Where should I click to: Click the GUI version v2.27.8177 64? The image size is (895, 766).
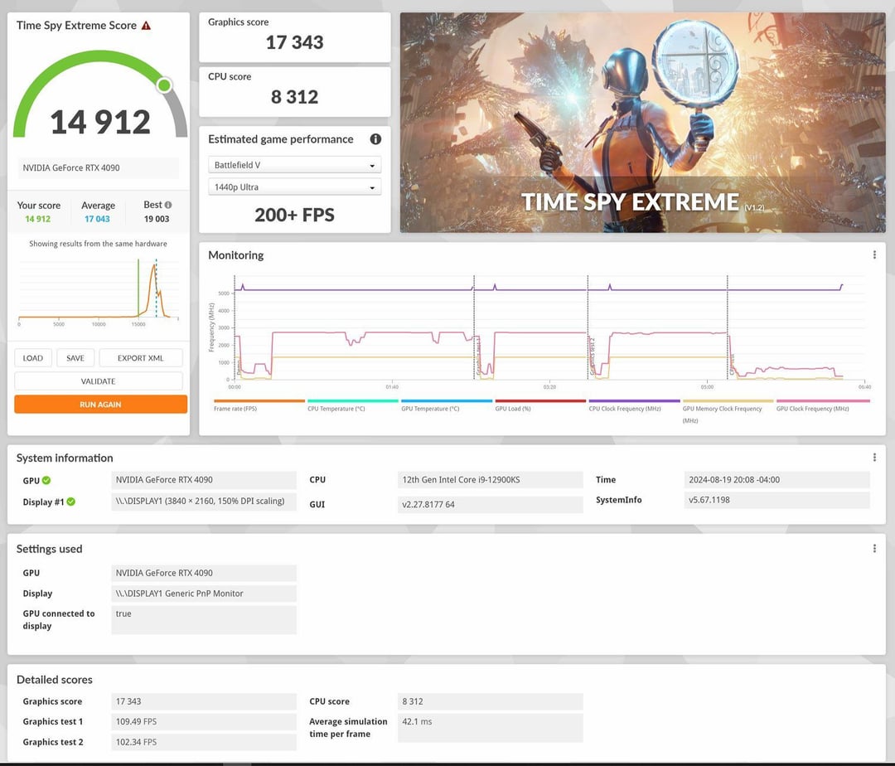point(491,505)
